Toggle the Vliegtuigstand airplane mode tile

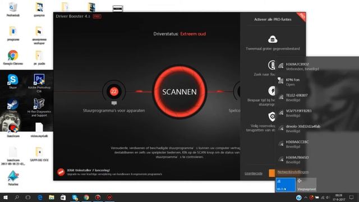(306, 185)
